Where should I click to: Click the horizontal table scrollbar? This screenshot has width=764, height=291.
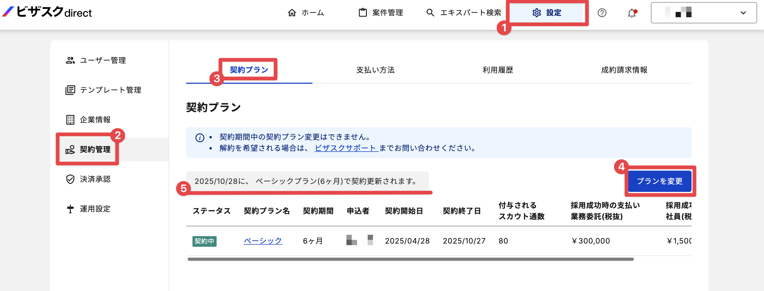[411, 259]
